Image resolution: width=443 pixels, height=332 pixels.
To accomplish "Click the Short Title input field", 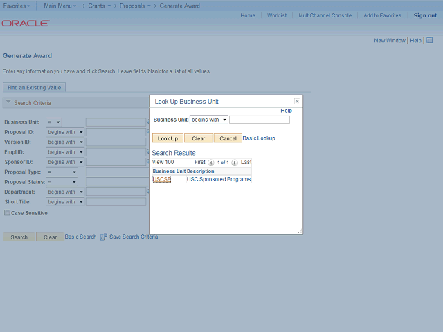I will click(116, 202).
